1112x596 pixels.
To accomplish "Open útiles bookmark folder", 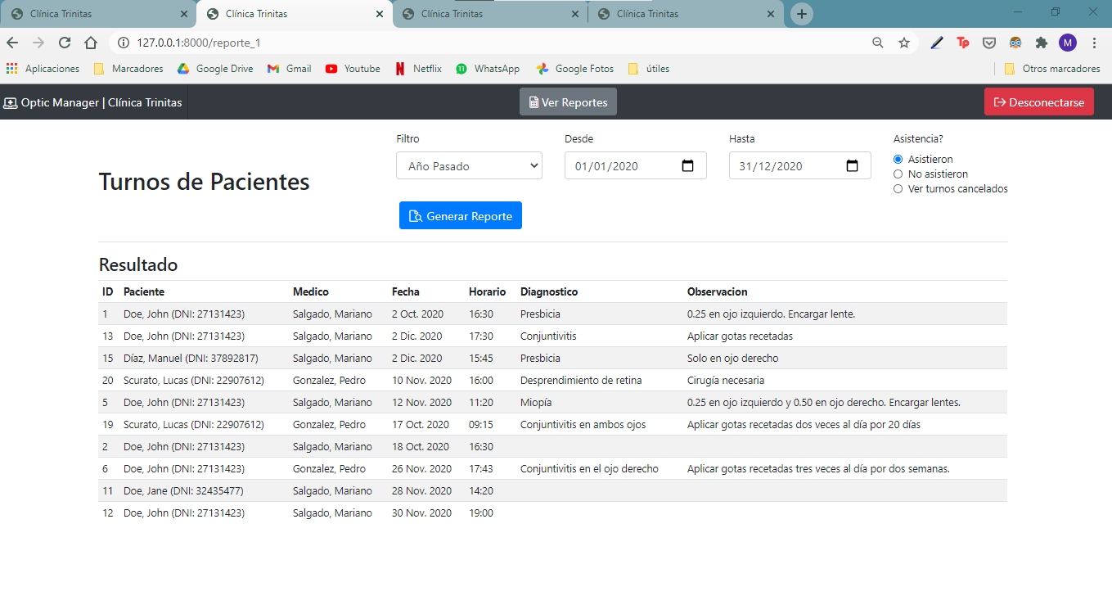I will coord(648,69).
